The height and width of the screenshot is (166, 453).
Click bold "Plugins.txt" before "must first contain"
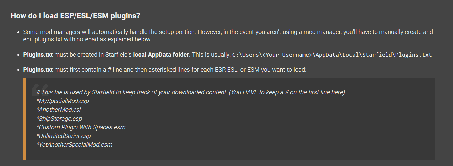pyautogui.click(x=38, y=70)
